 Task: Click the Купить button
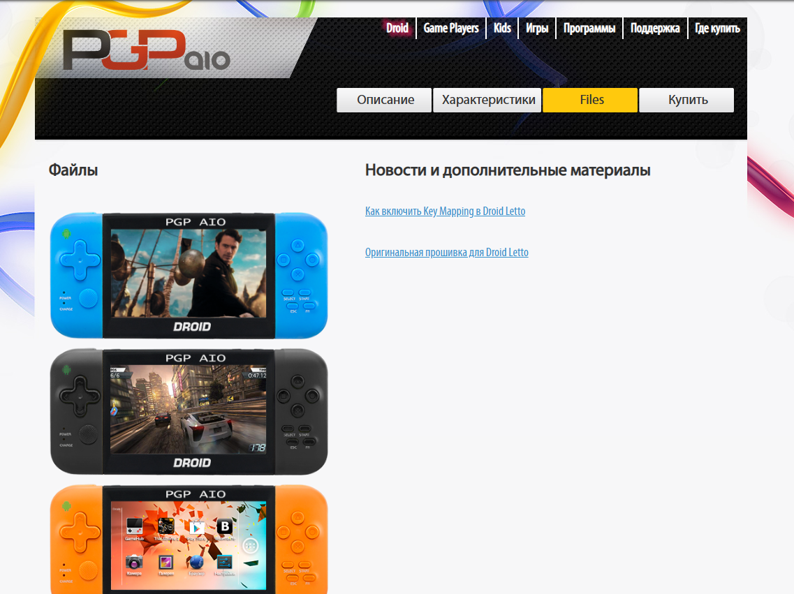pos(686,100)
